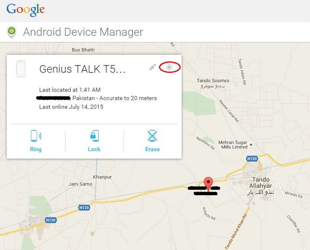Click the Ring phone icon
Image resolution: width=310 pixels, height=250 pixels.
(x=36, y=136)
